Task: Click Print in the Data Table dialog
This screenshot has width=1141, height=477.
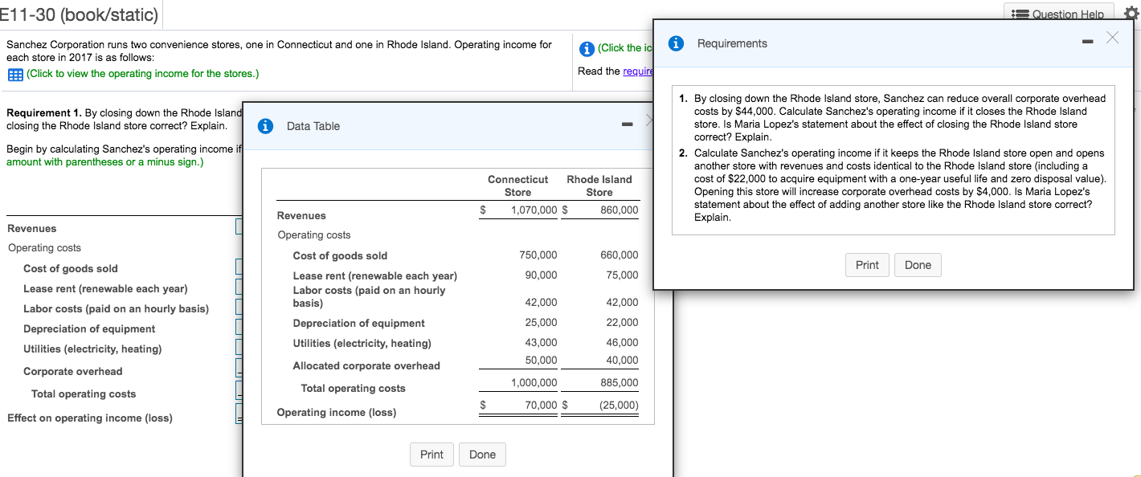Action: (x=431, y=455)
